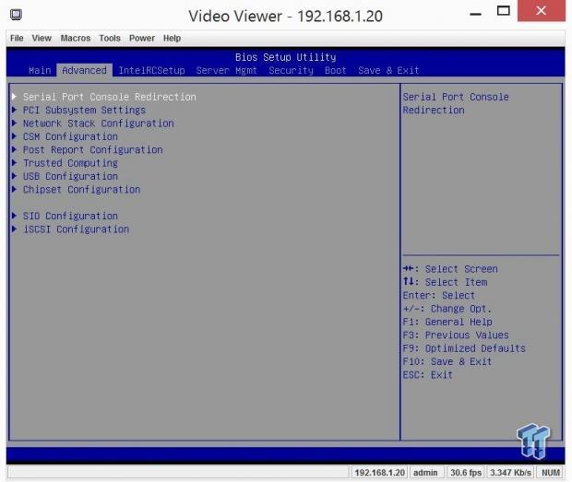Click arrow beside Post Report Configuration

click(14, 149)
